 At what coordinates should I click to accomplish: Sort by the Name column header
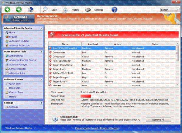65,44
